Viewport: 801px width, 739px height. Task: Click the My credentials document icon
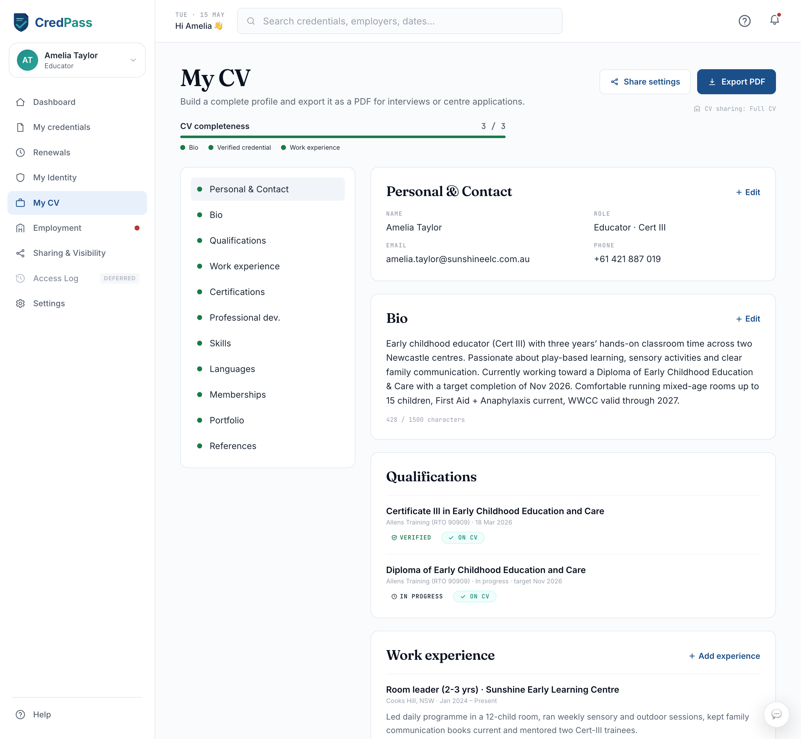tap(20, 127)
